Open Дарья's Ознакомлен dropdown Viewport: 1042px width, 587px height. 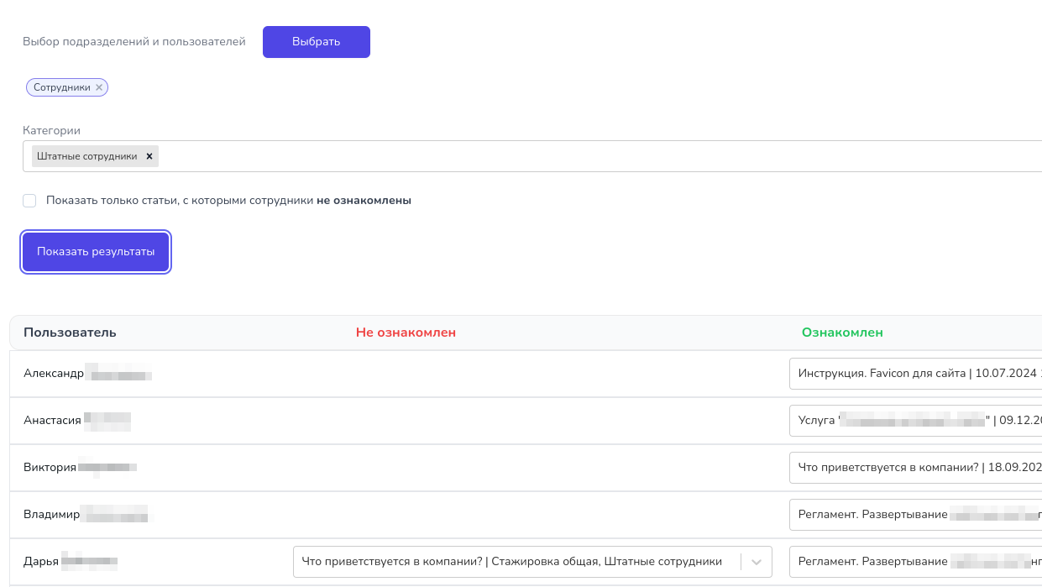pyautogui.click(x=915, y=562)
